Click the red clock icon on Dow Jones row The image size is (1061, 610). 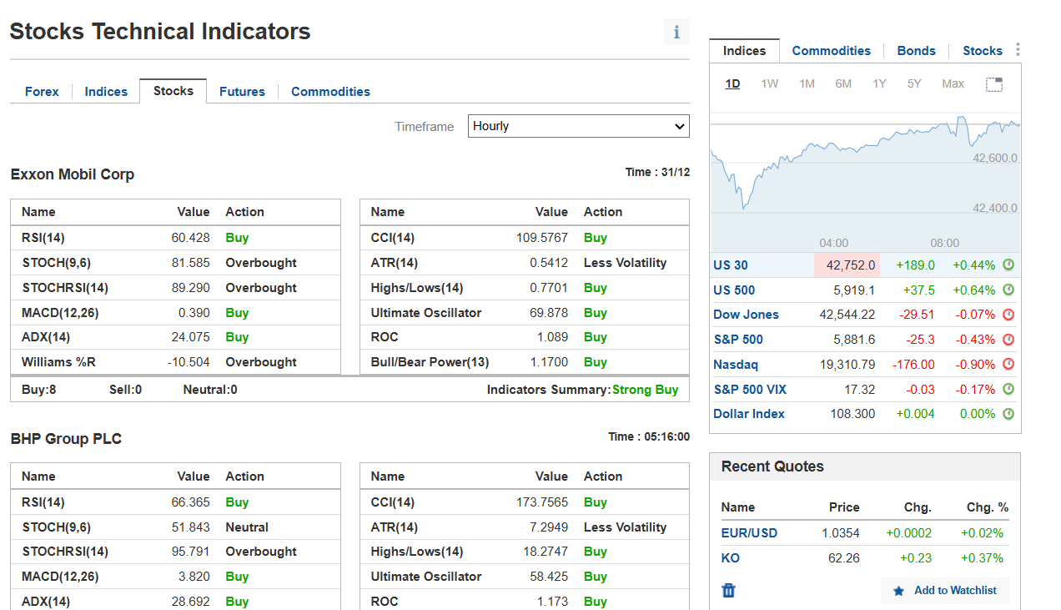coord(1008,315)
